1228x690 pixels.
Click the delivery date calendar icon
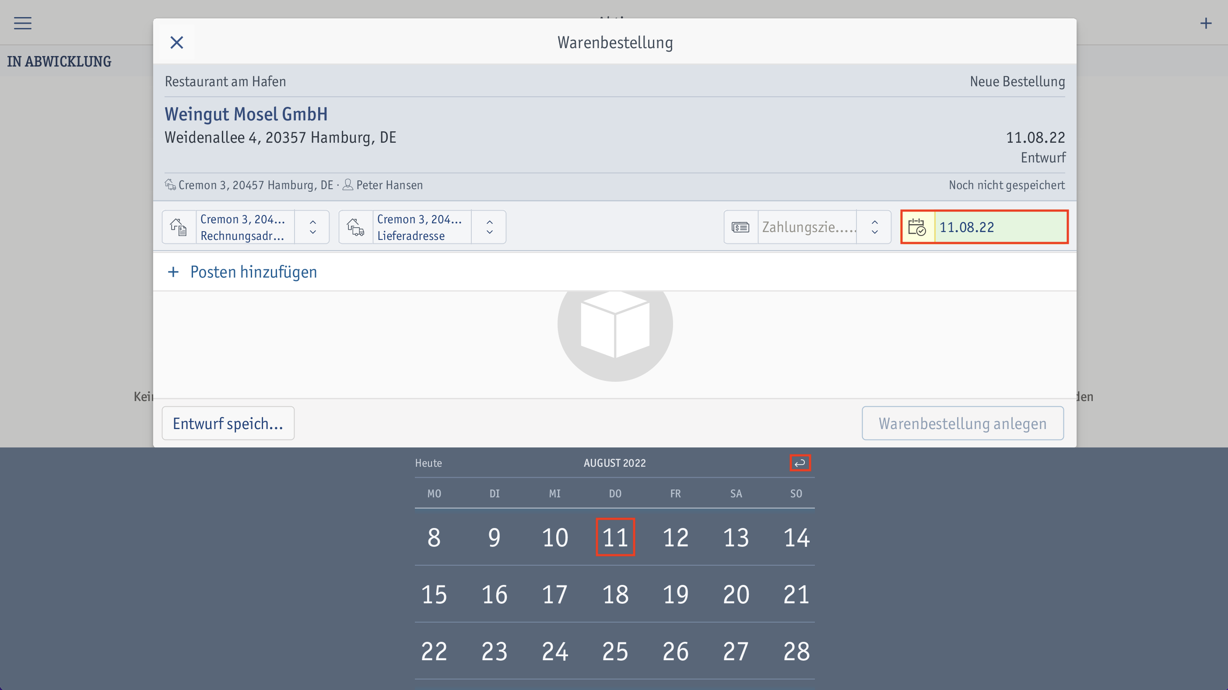coord(917,227)
